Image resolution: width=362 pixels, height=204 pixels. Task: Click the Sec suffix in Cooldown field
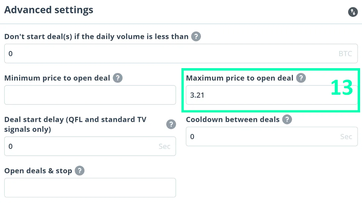(346, 136)
